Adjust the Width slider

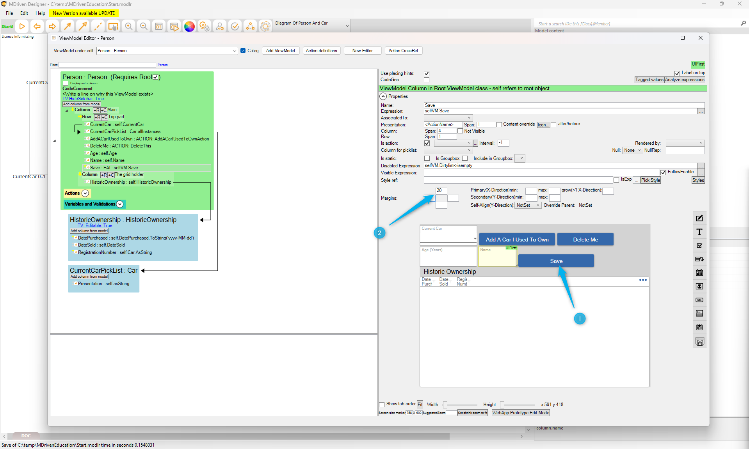pos(445,405)
